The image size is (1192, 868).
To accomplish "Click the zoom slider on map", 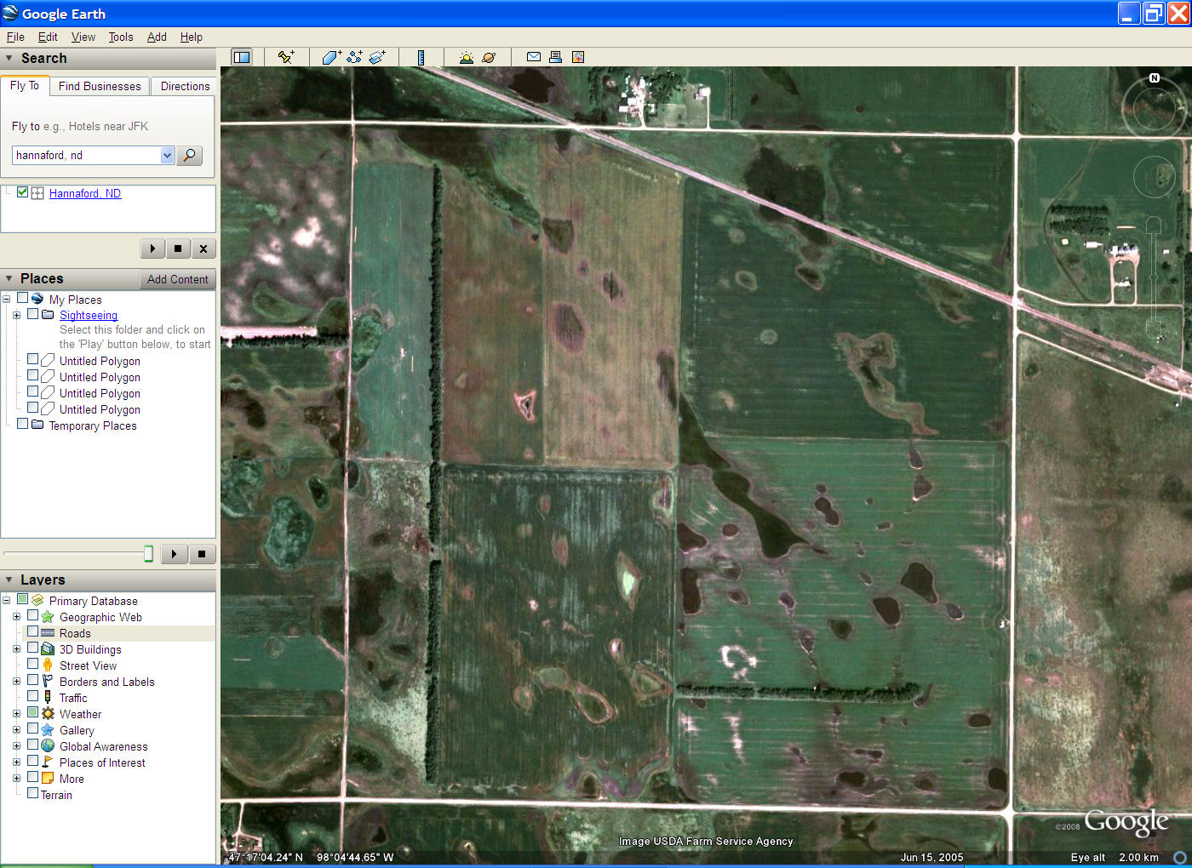I will point(1154,277).
